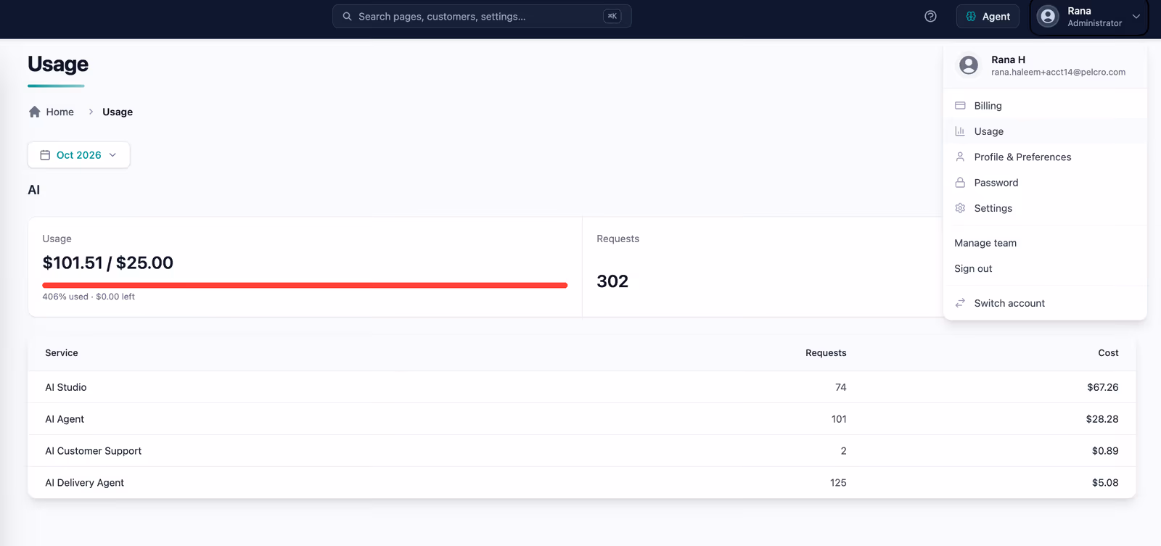Choose Password from the account menu
The width and height of the screenshot is (1161, 546).
coord(1045,183)
